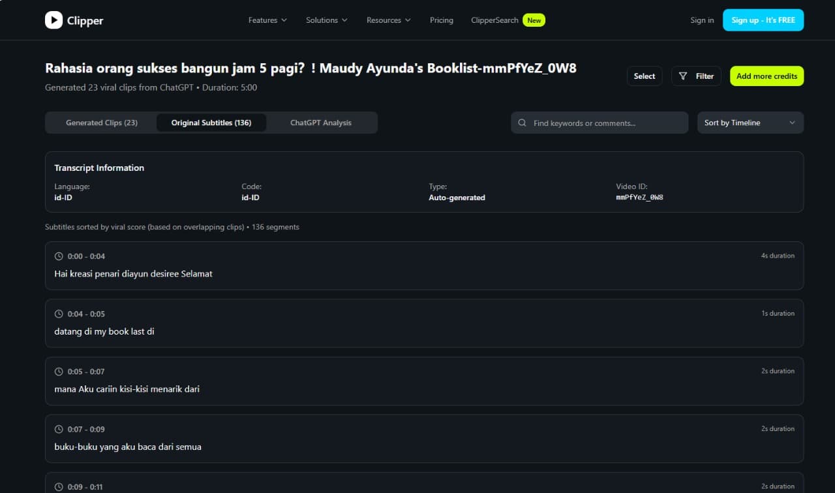
Task: Click the New badge beside ClipperSearch
Action: 534,20
